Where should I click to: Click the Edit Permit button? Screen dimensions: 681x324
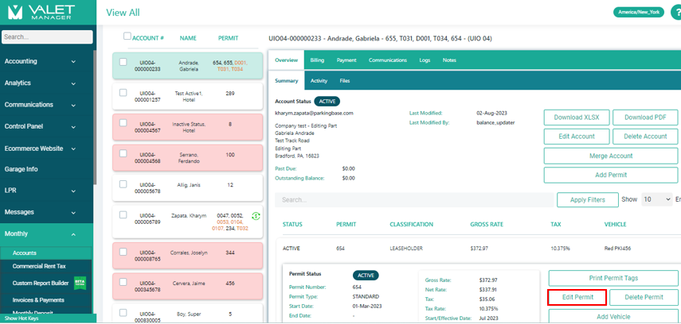(x=577, y=297)
